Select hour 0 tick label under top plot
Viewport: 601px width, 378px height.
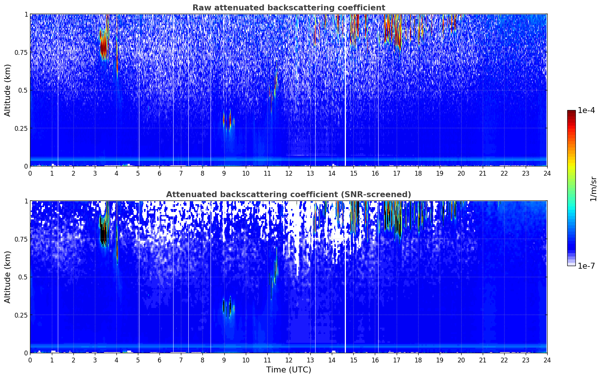click(x=30, y=173)
